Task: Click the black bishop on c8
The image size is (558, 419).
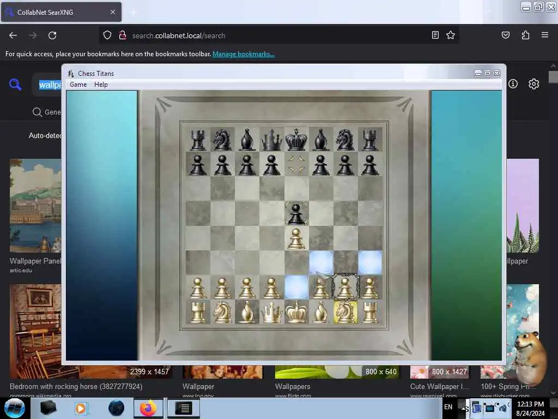Action: click(247, 140)
